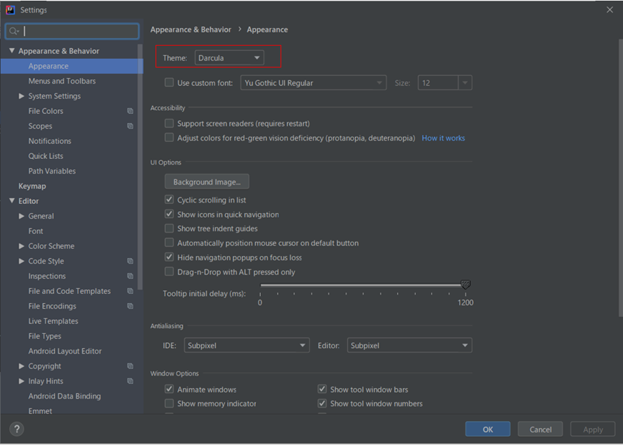The image size is (623, 445).
Task: Enable automatic mouse cursor positioning on default button
Action: [169, 243]
